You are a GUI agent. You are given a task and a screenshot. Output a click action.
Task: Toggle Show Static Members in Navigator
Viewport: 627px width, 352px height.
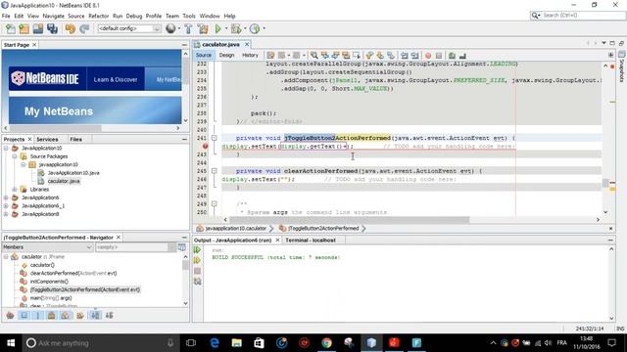[x=38, y=315]
